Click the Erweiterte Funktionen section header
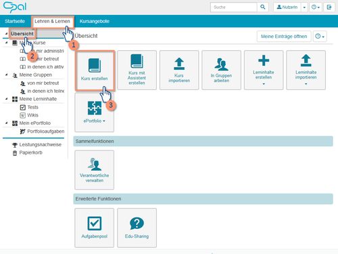Image resolution: width=338 pixels, height=254 pixels. [203, 199]
